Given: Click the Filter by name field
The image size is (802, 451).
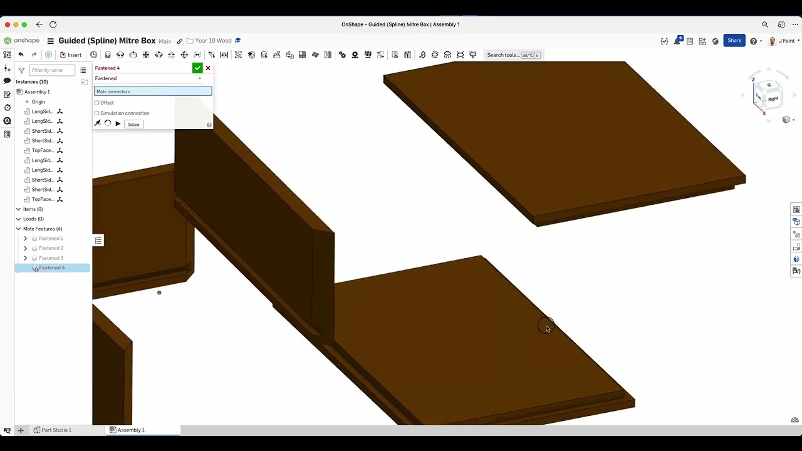Looking at the screenshot, I should tap(52, 70).
